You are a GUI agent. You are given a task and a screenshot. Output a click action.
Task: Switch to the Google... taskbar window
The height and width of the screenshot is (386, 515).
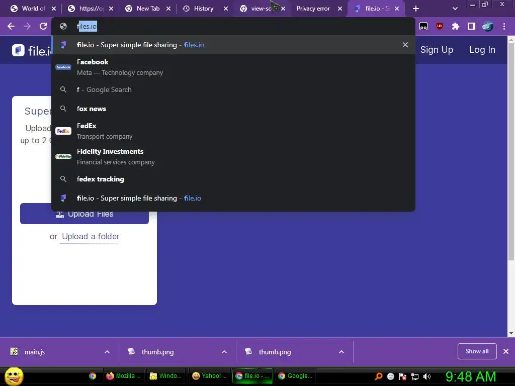[x=295, y=376]
